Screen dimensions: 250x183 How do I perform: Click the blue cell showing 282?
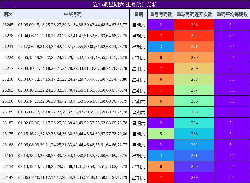pyautogui.click(x=194, y=145)
